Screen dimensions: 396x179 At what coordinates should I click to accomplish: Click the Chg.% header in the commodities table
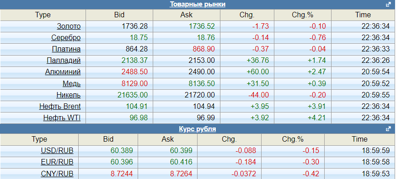tap(303, 15)
